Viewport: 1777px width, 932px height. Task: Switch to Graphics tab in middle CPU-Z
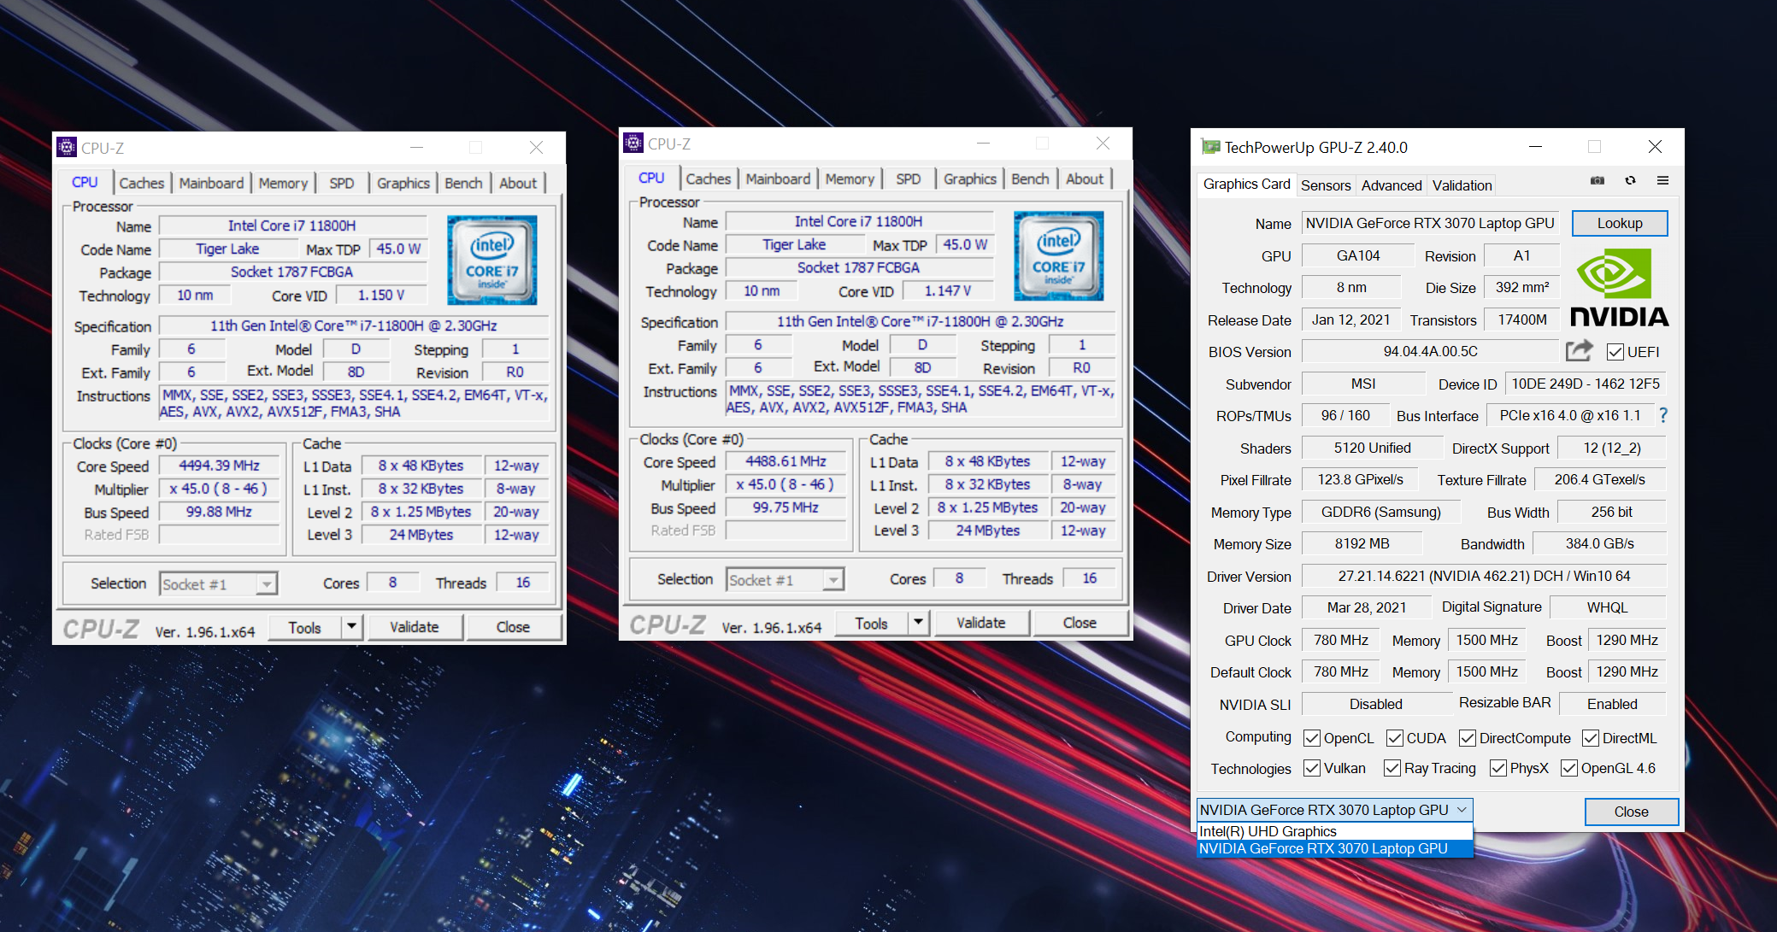click(969, 179)
